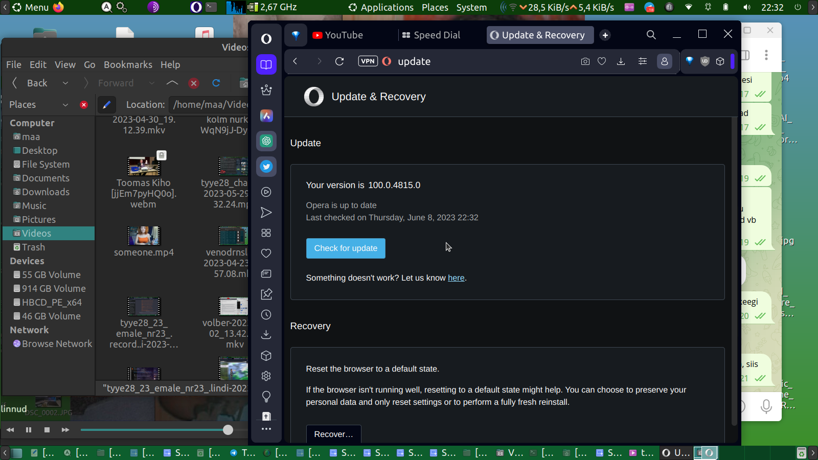Viewport: 818px width, 460px height.
Task: Click Back button in file manager
Action: (30, 83)
